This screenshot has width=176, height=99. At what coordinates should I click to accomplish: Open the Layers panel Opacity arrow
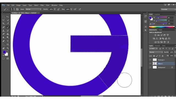pos(175,52)
